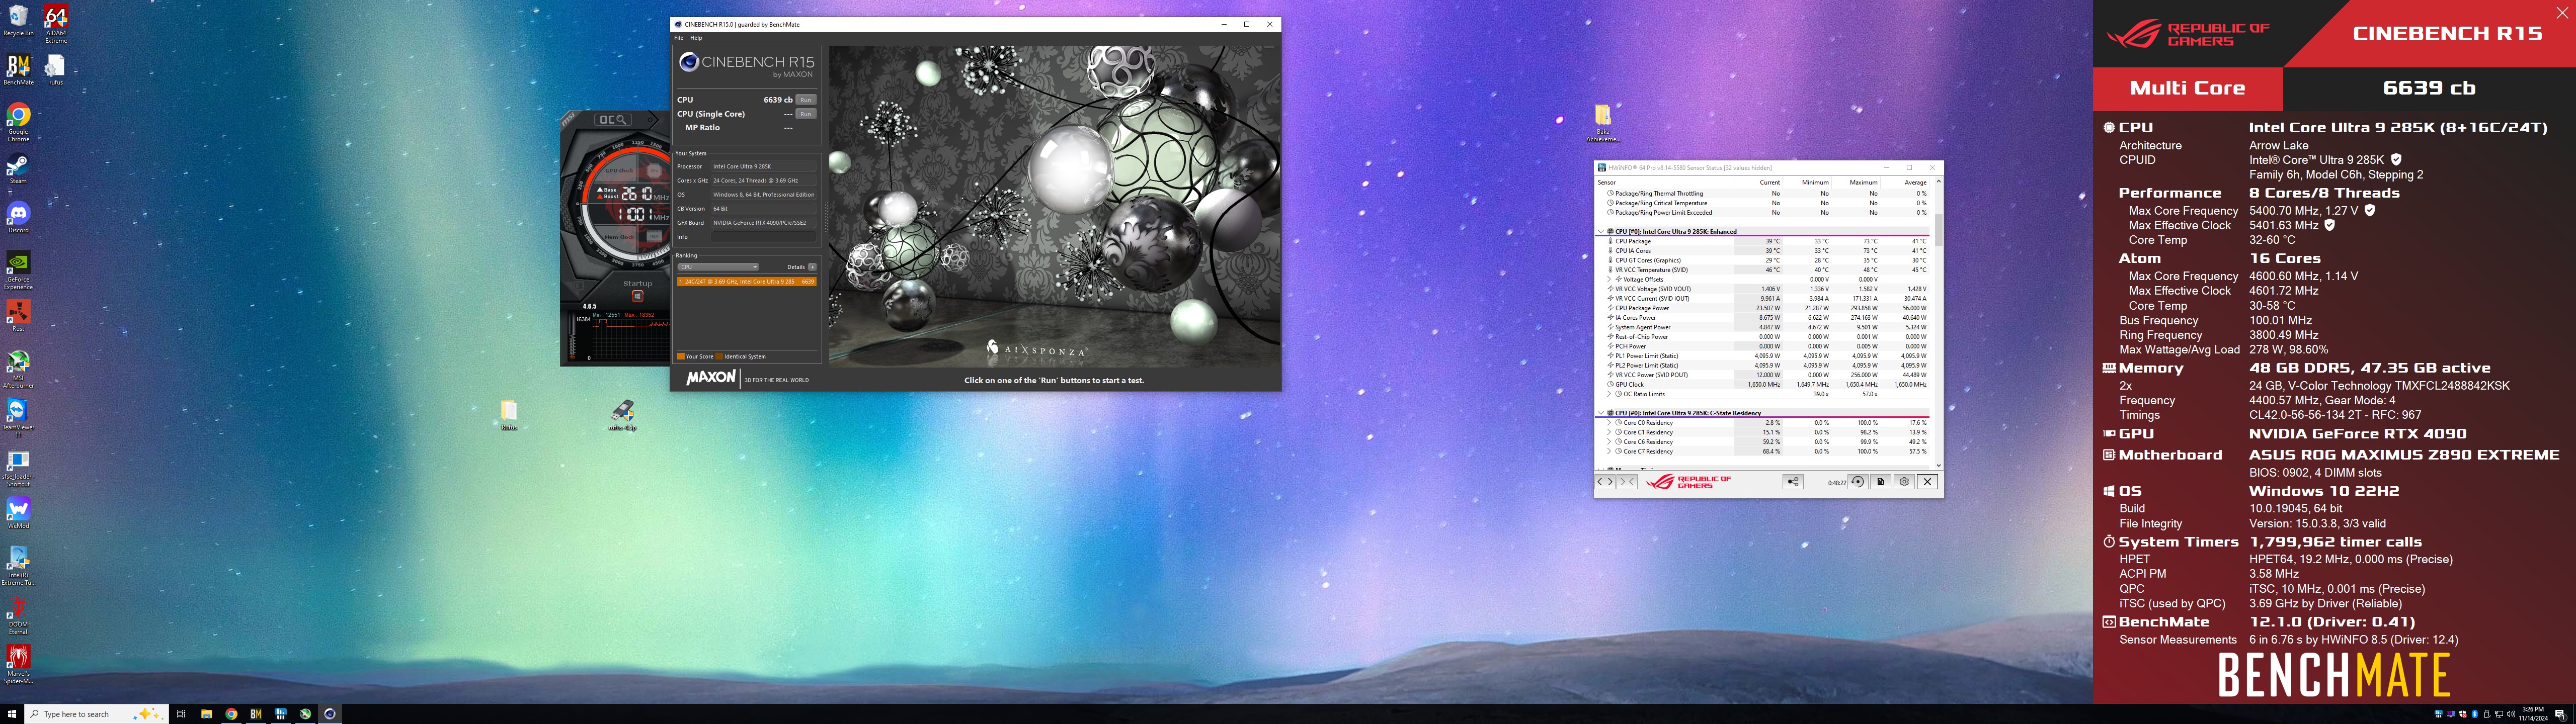The width and height of the screenshot is (2576, 724).
Task: Click the MEM icon next to Mem Clock
Action: click(654, 237)
